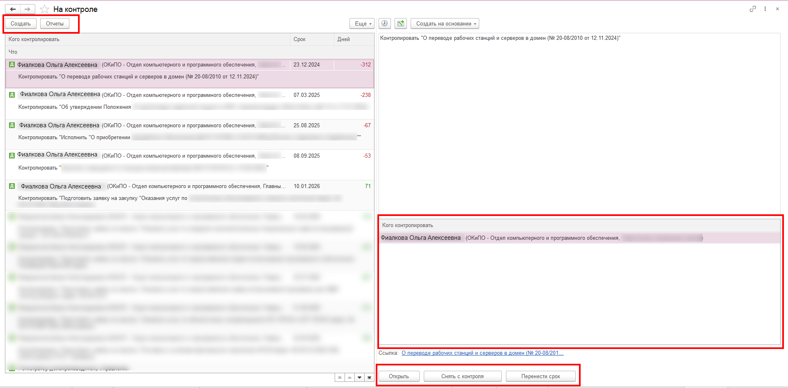Screen dimensions: 788x388
Task: Select the control row dated 10.01.2026
Action: coord(189,192)
